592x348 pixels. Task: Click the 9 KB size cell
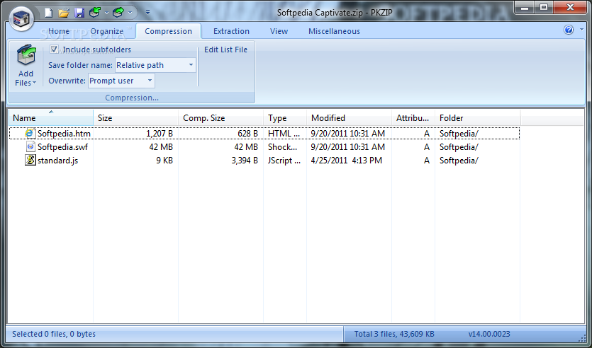[164, 161]
